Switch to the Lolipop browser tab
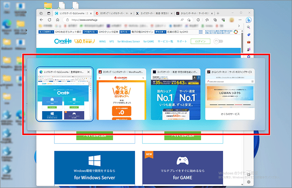This screenshot has width=292, height=188. tap(114, 14)
